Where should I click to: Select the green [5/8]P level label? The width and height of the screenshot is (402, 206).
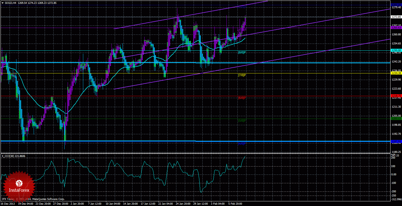pos(242,121)
